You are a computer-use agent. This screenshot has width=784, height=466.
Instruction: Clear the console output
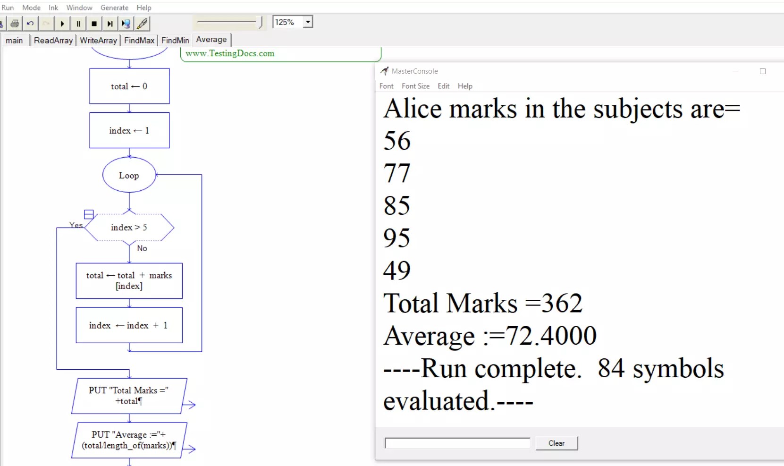[557, 443]
